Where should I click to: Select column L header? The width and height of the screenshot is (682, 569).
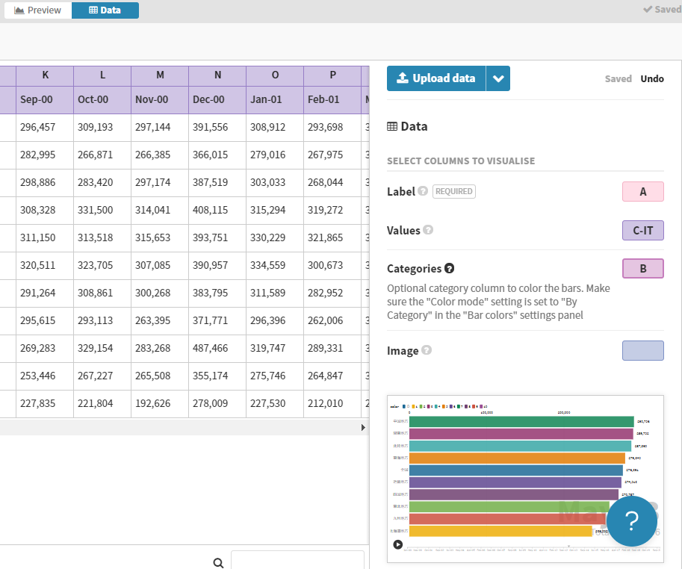(x=102, y=75)
